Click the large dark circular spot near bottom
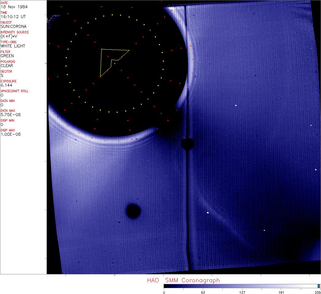Image resolution: width=321 pixels, height=294 pixels. tap(133, 211)
